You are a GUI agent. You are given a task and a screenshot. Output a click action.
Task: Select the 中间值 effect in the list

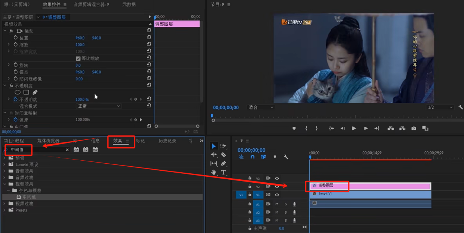point(29,197)
